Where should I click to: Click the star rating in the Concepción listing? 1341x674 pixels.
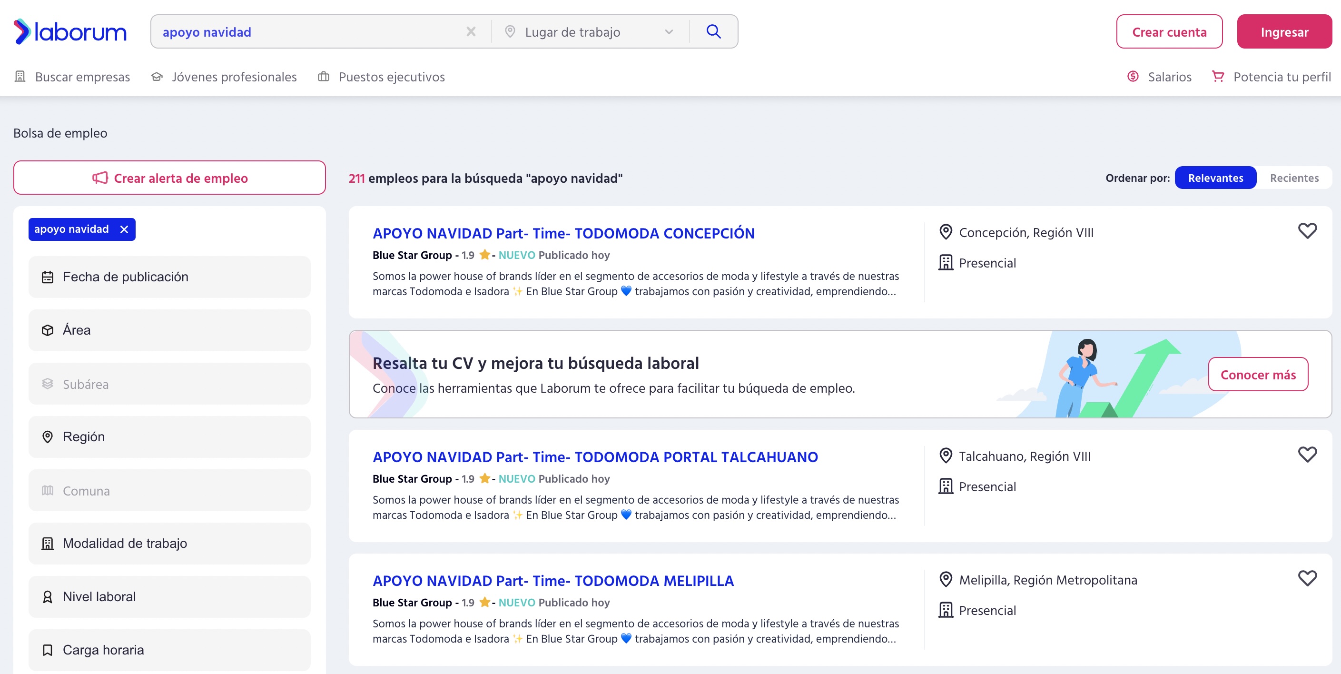[x=484, y=255]
